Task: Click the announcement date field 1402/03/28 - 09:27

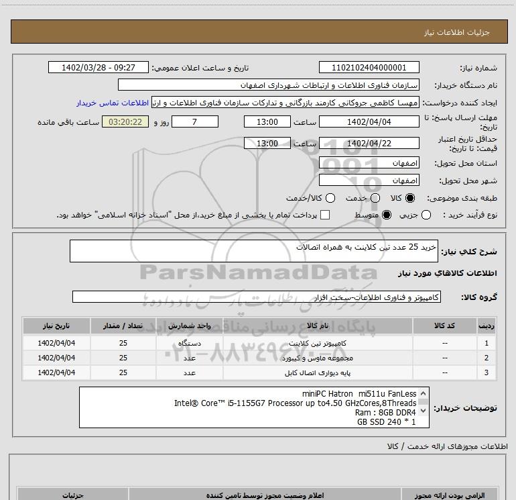Action: (99, 68)
